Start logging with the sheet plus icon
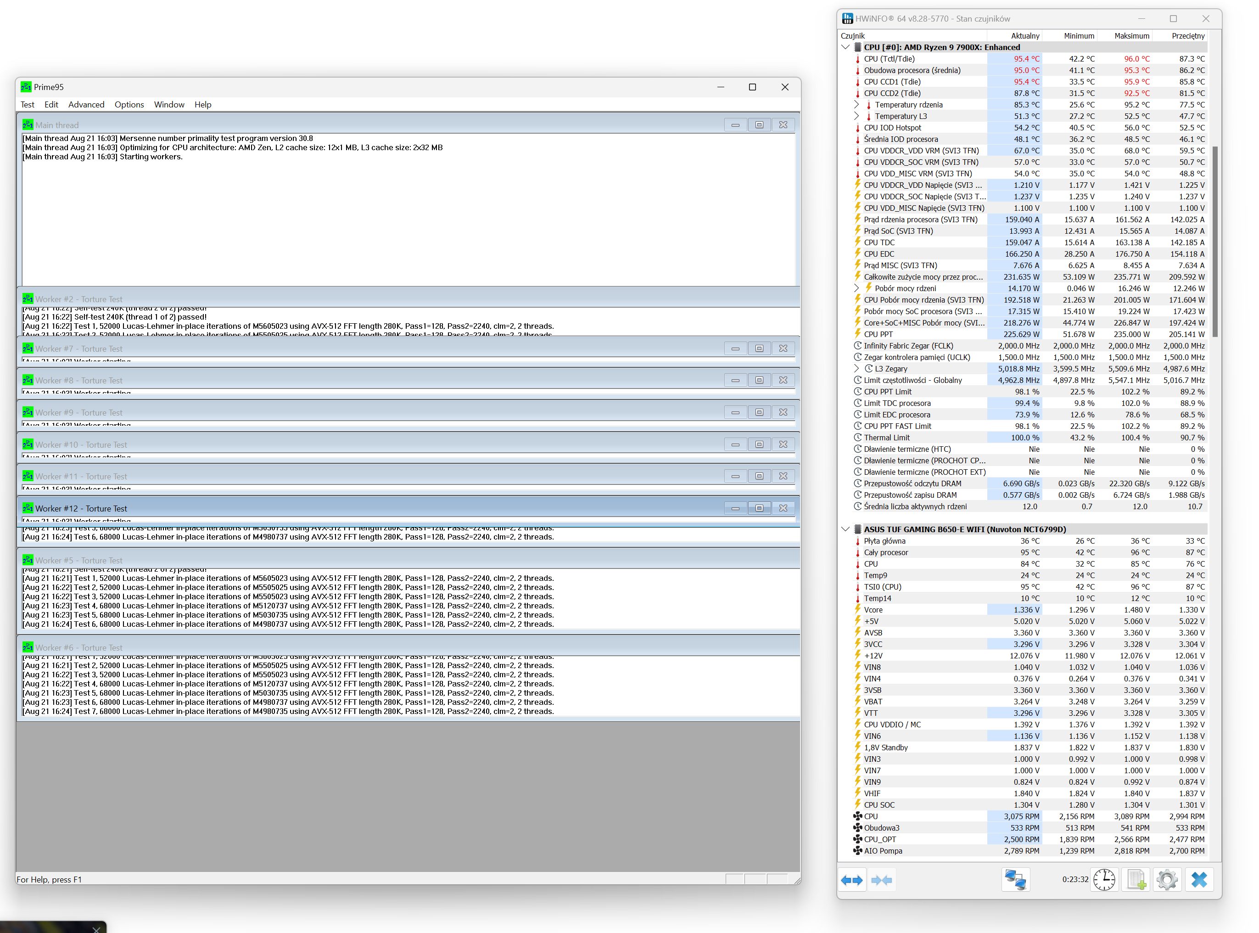The image size is (1259, 933). [1136, 880]
